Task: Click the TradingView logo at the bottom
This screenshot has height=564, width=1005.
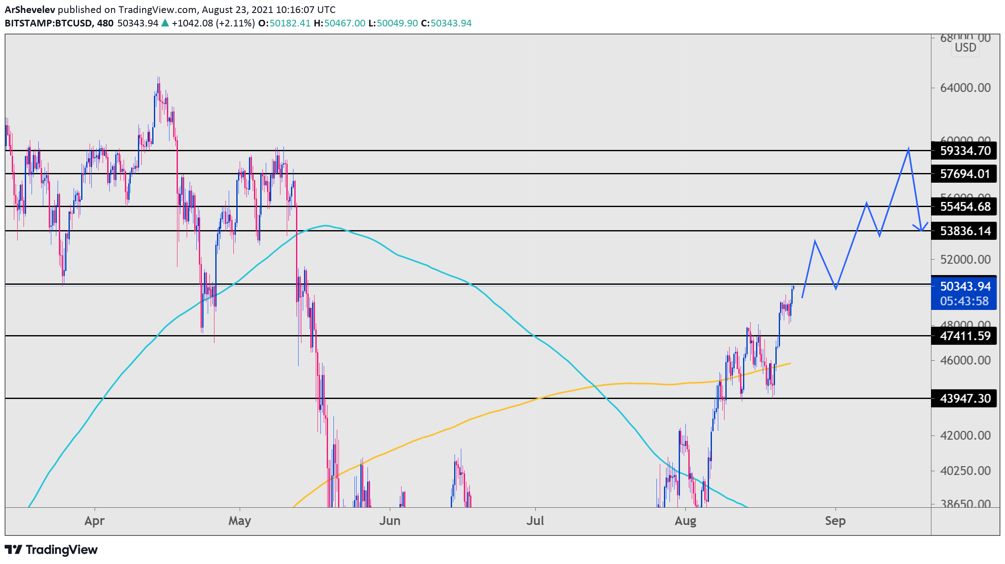Action: [x=51, y=549]
